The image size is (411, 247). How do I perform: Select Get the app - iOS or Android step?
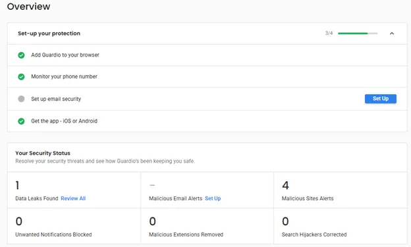click(x=65, y=121)
